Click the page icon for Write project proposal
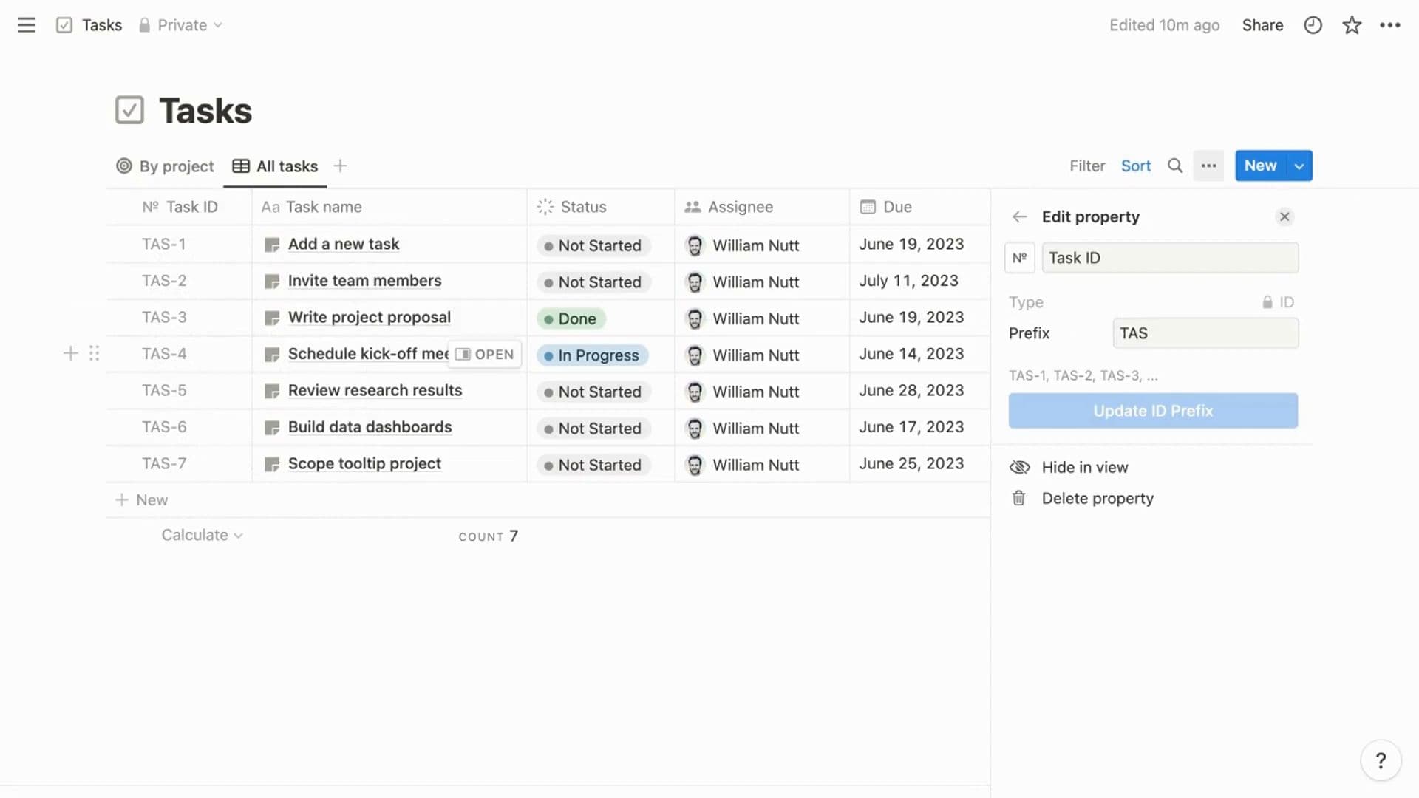The height and width of the screenshot is (798, 1419). [x=272, y=318]
